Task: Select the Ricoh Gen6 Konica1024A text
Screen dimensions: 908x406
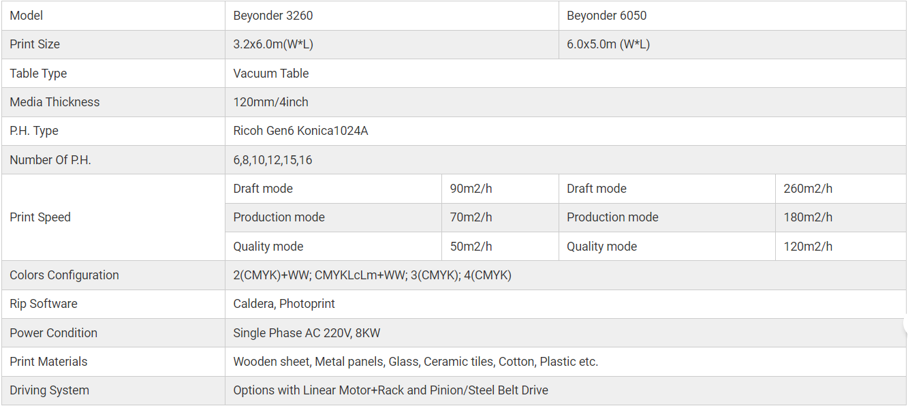Action: coord(300,131)
